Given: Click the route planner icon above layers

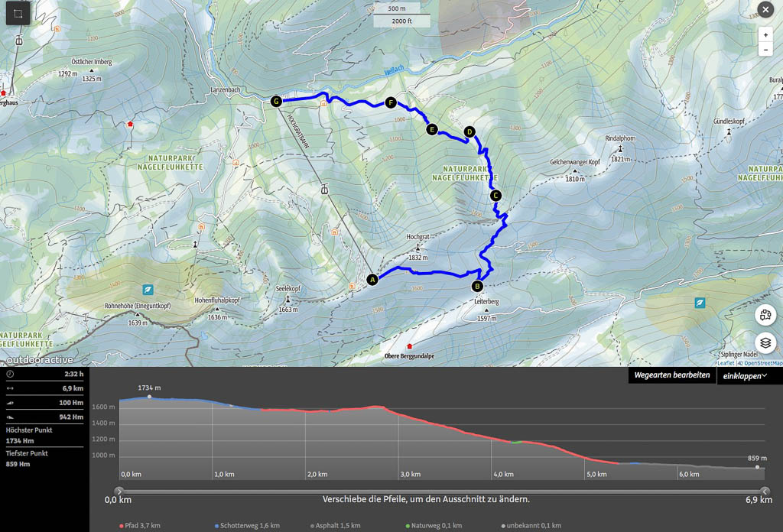Looking at the screenshot, I should tap(765, 315).
